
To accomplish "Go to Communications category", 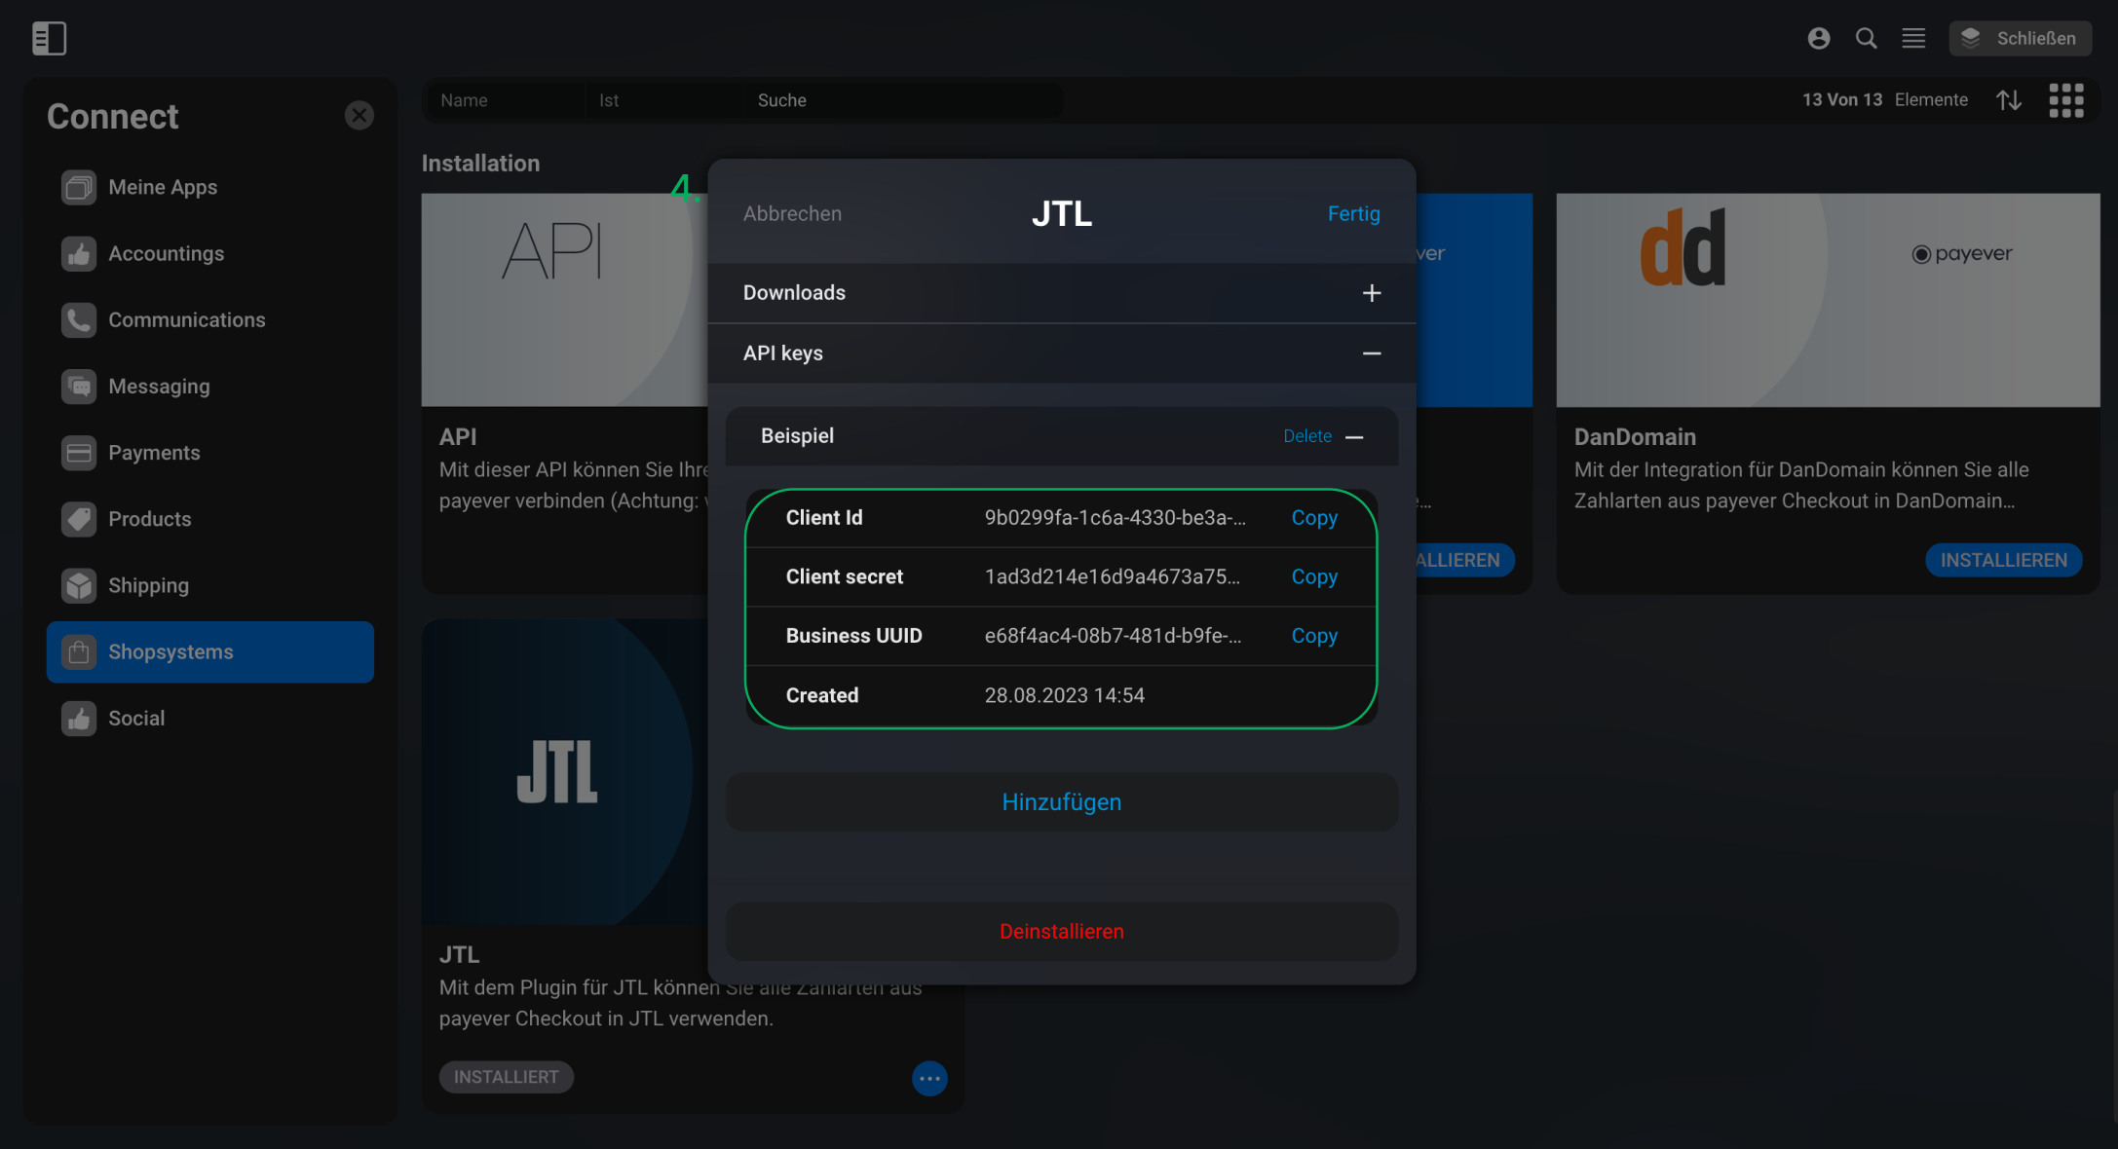I will pyautogui.click(x=210, y=319).
